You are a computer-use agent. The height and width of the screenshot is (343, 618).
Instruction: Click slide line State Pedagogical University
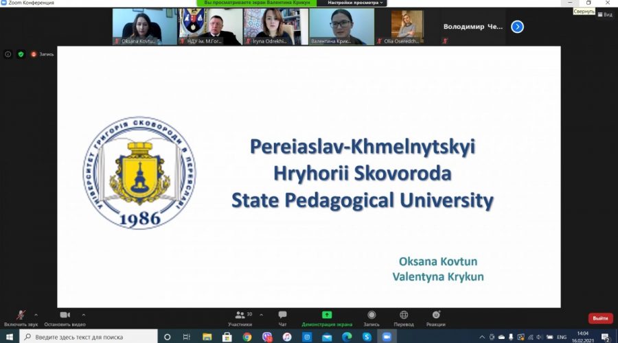(363, 200)
